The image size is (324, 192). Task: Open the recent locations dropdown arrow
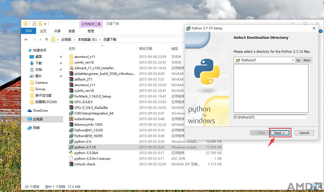(x=40, y=40)
